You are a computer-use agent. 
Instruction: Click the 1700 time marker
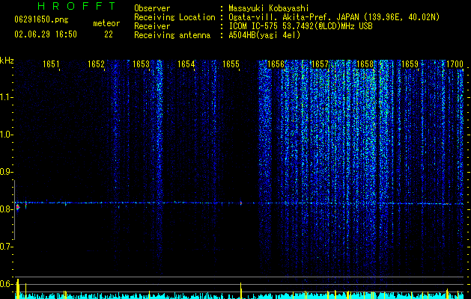pyautogui.click(x=455, y=64)
